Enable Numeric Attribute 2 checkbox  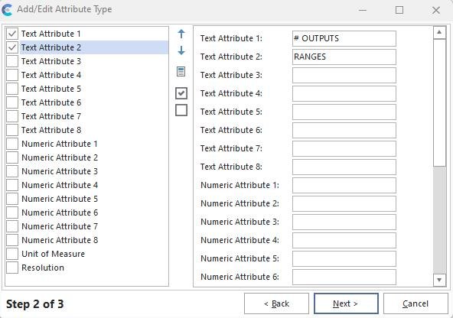point(12,157)
